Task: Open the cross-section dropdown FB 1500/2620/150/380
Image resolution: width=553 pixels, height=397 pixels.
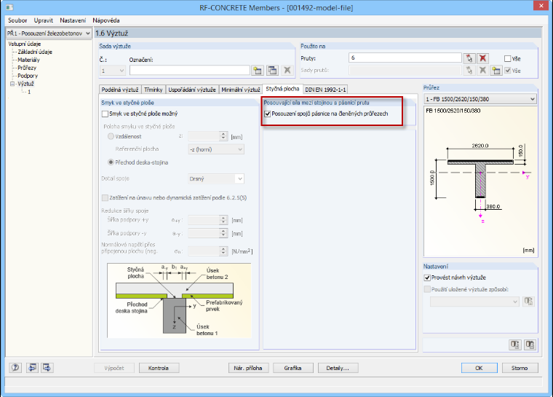Action: [x=480, y=99]
